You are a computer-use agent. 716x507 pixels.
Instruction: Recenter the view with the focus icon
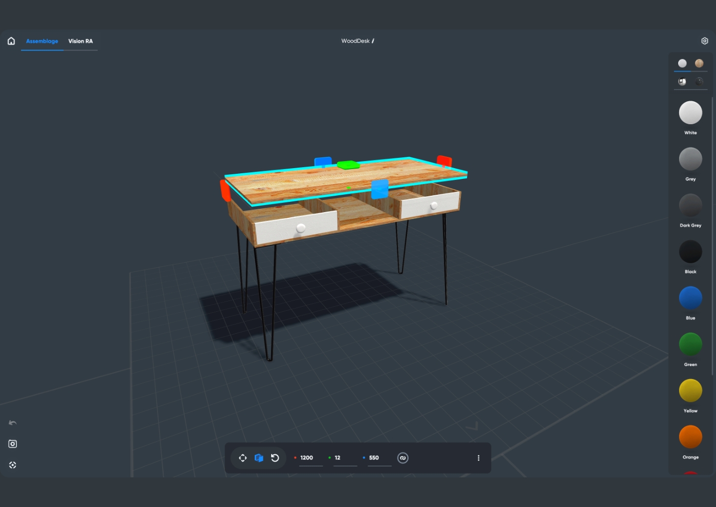[x=13, y=465]
